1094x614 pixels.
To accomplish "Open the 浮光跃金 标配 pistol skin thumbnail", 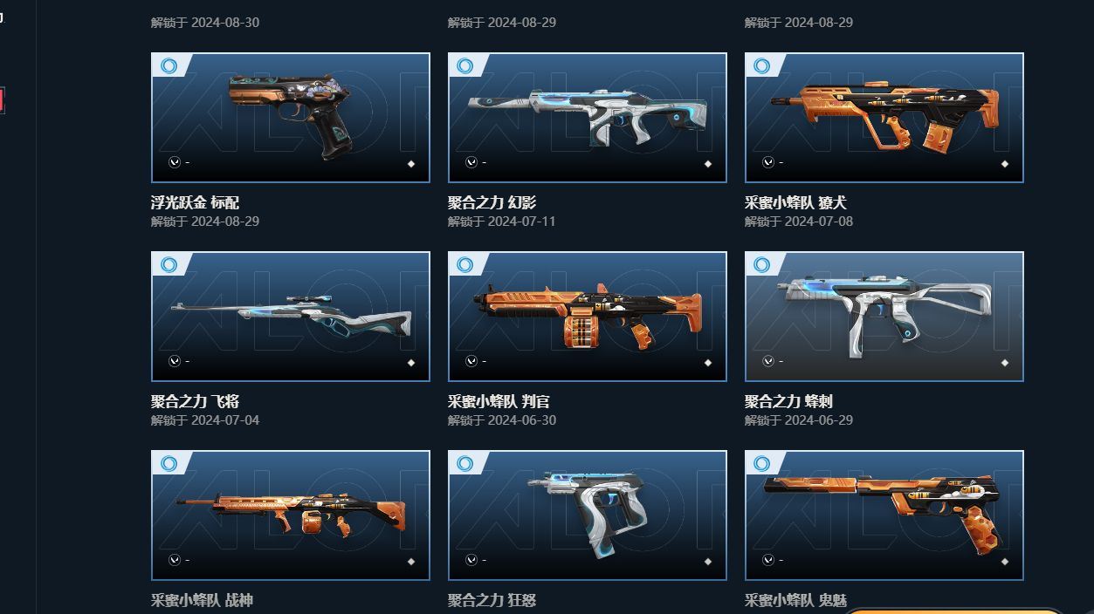I will [291, 118].
